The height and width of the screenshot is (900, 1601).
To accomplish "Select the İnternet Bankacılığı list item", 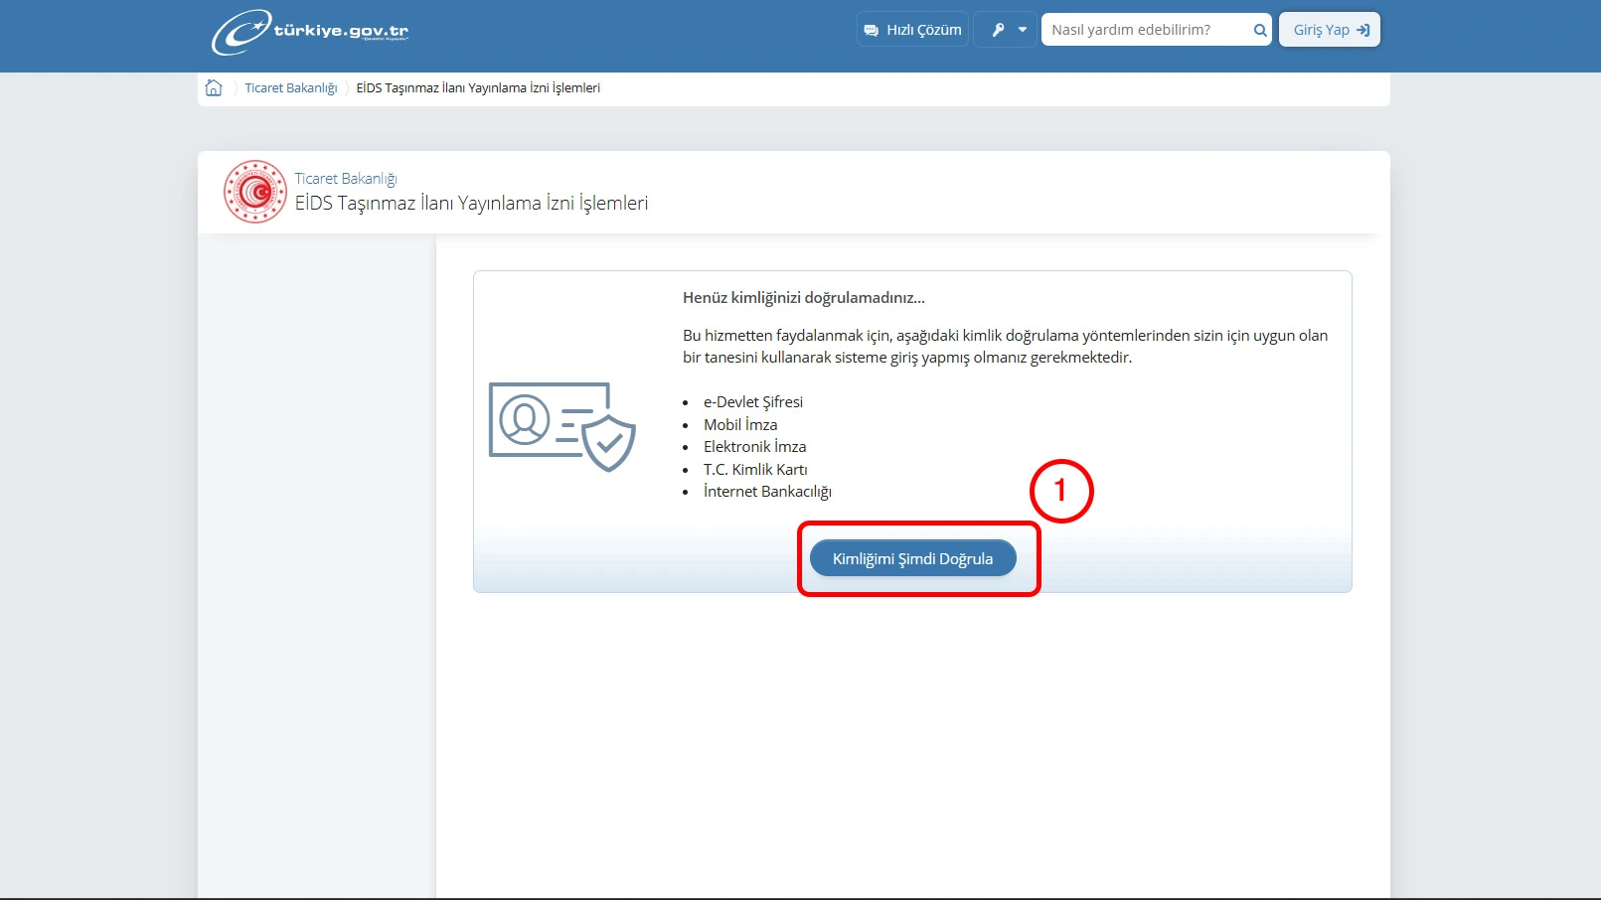I will [x=767, y=492].
